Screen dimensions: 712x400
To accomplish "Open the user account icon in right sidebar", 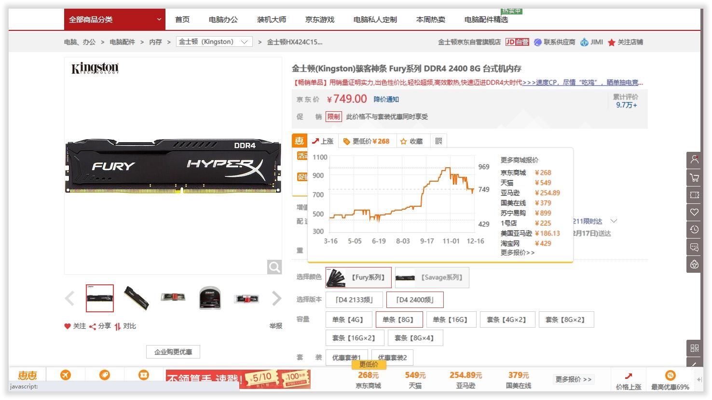I will pyautogui.click(x=694, y=160).
